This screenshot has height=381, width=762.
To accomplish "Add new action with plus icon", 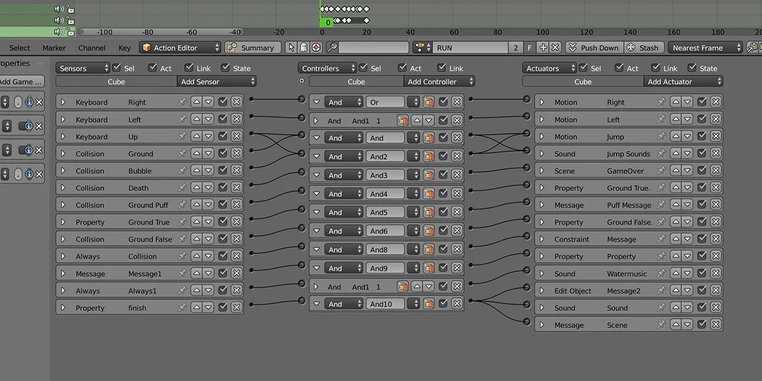I will click(543, 48).
